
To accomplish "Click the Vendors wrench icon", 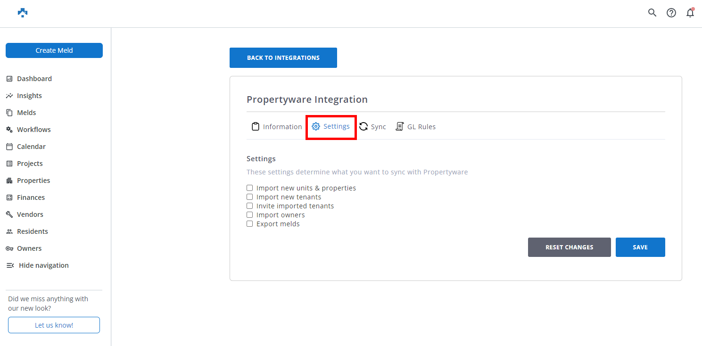I will tap(9, 214).
